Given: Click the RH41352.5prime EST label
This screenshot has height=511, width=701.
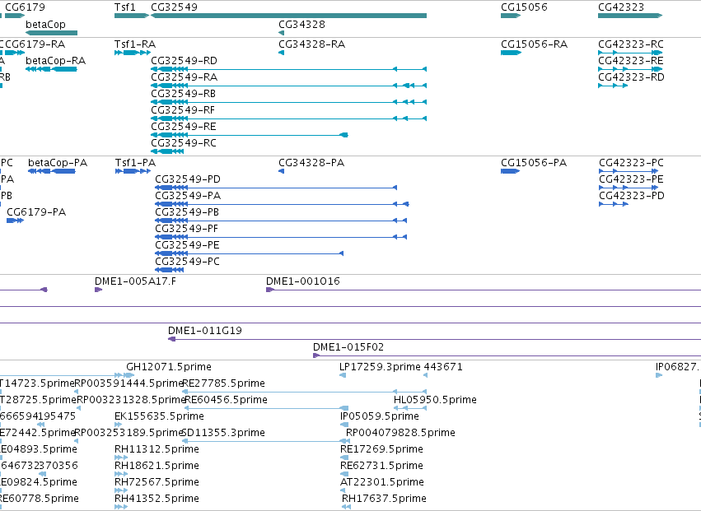Looking at the screenshot, I should 157,499.
